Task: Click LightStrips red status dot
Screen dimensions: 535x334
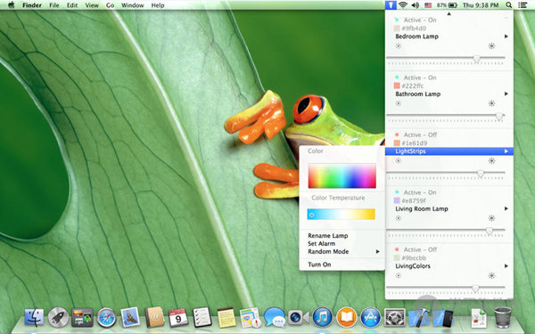Action: 397,135
